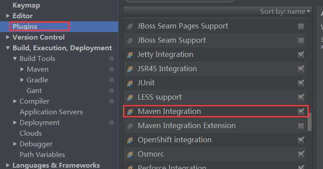This screenshot has height=169, width=323.
Task: Click the plugin list vertical scrollbar thumb
Action: pos(310,122)
